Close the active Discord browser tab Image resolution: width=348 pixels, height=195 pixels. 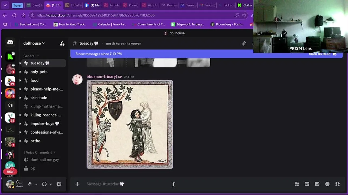(59, 5)
